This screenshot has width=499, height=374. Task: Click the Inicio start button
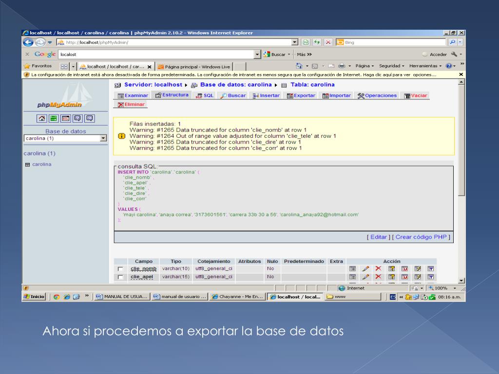click(35, 297)
